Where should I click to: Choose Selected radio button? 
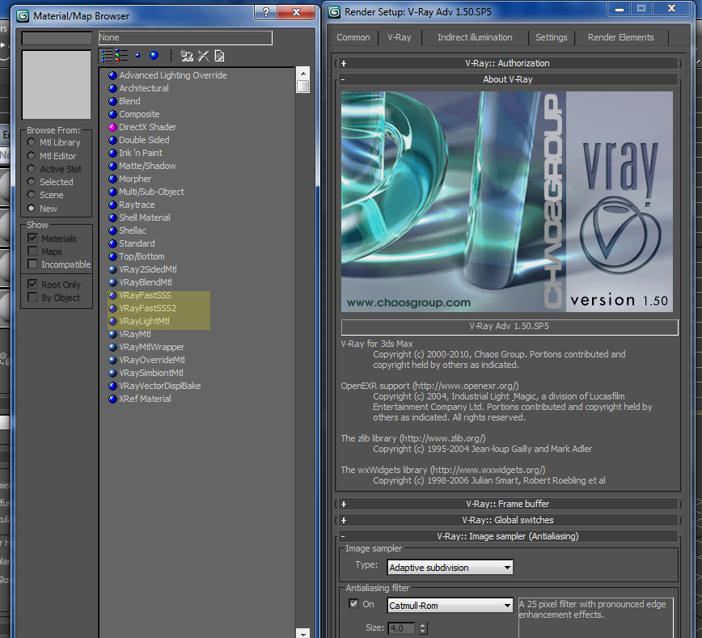tap(31, 182)
